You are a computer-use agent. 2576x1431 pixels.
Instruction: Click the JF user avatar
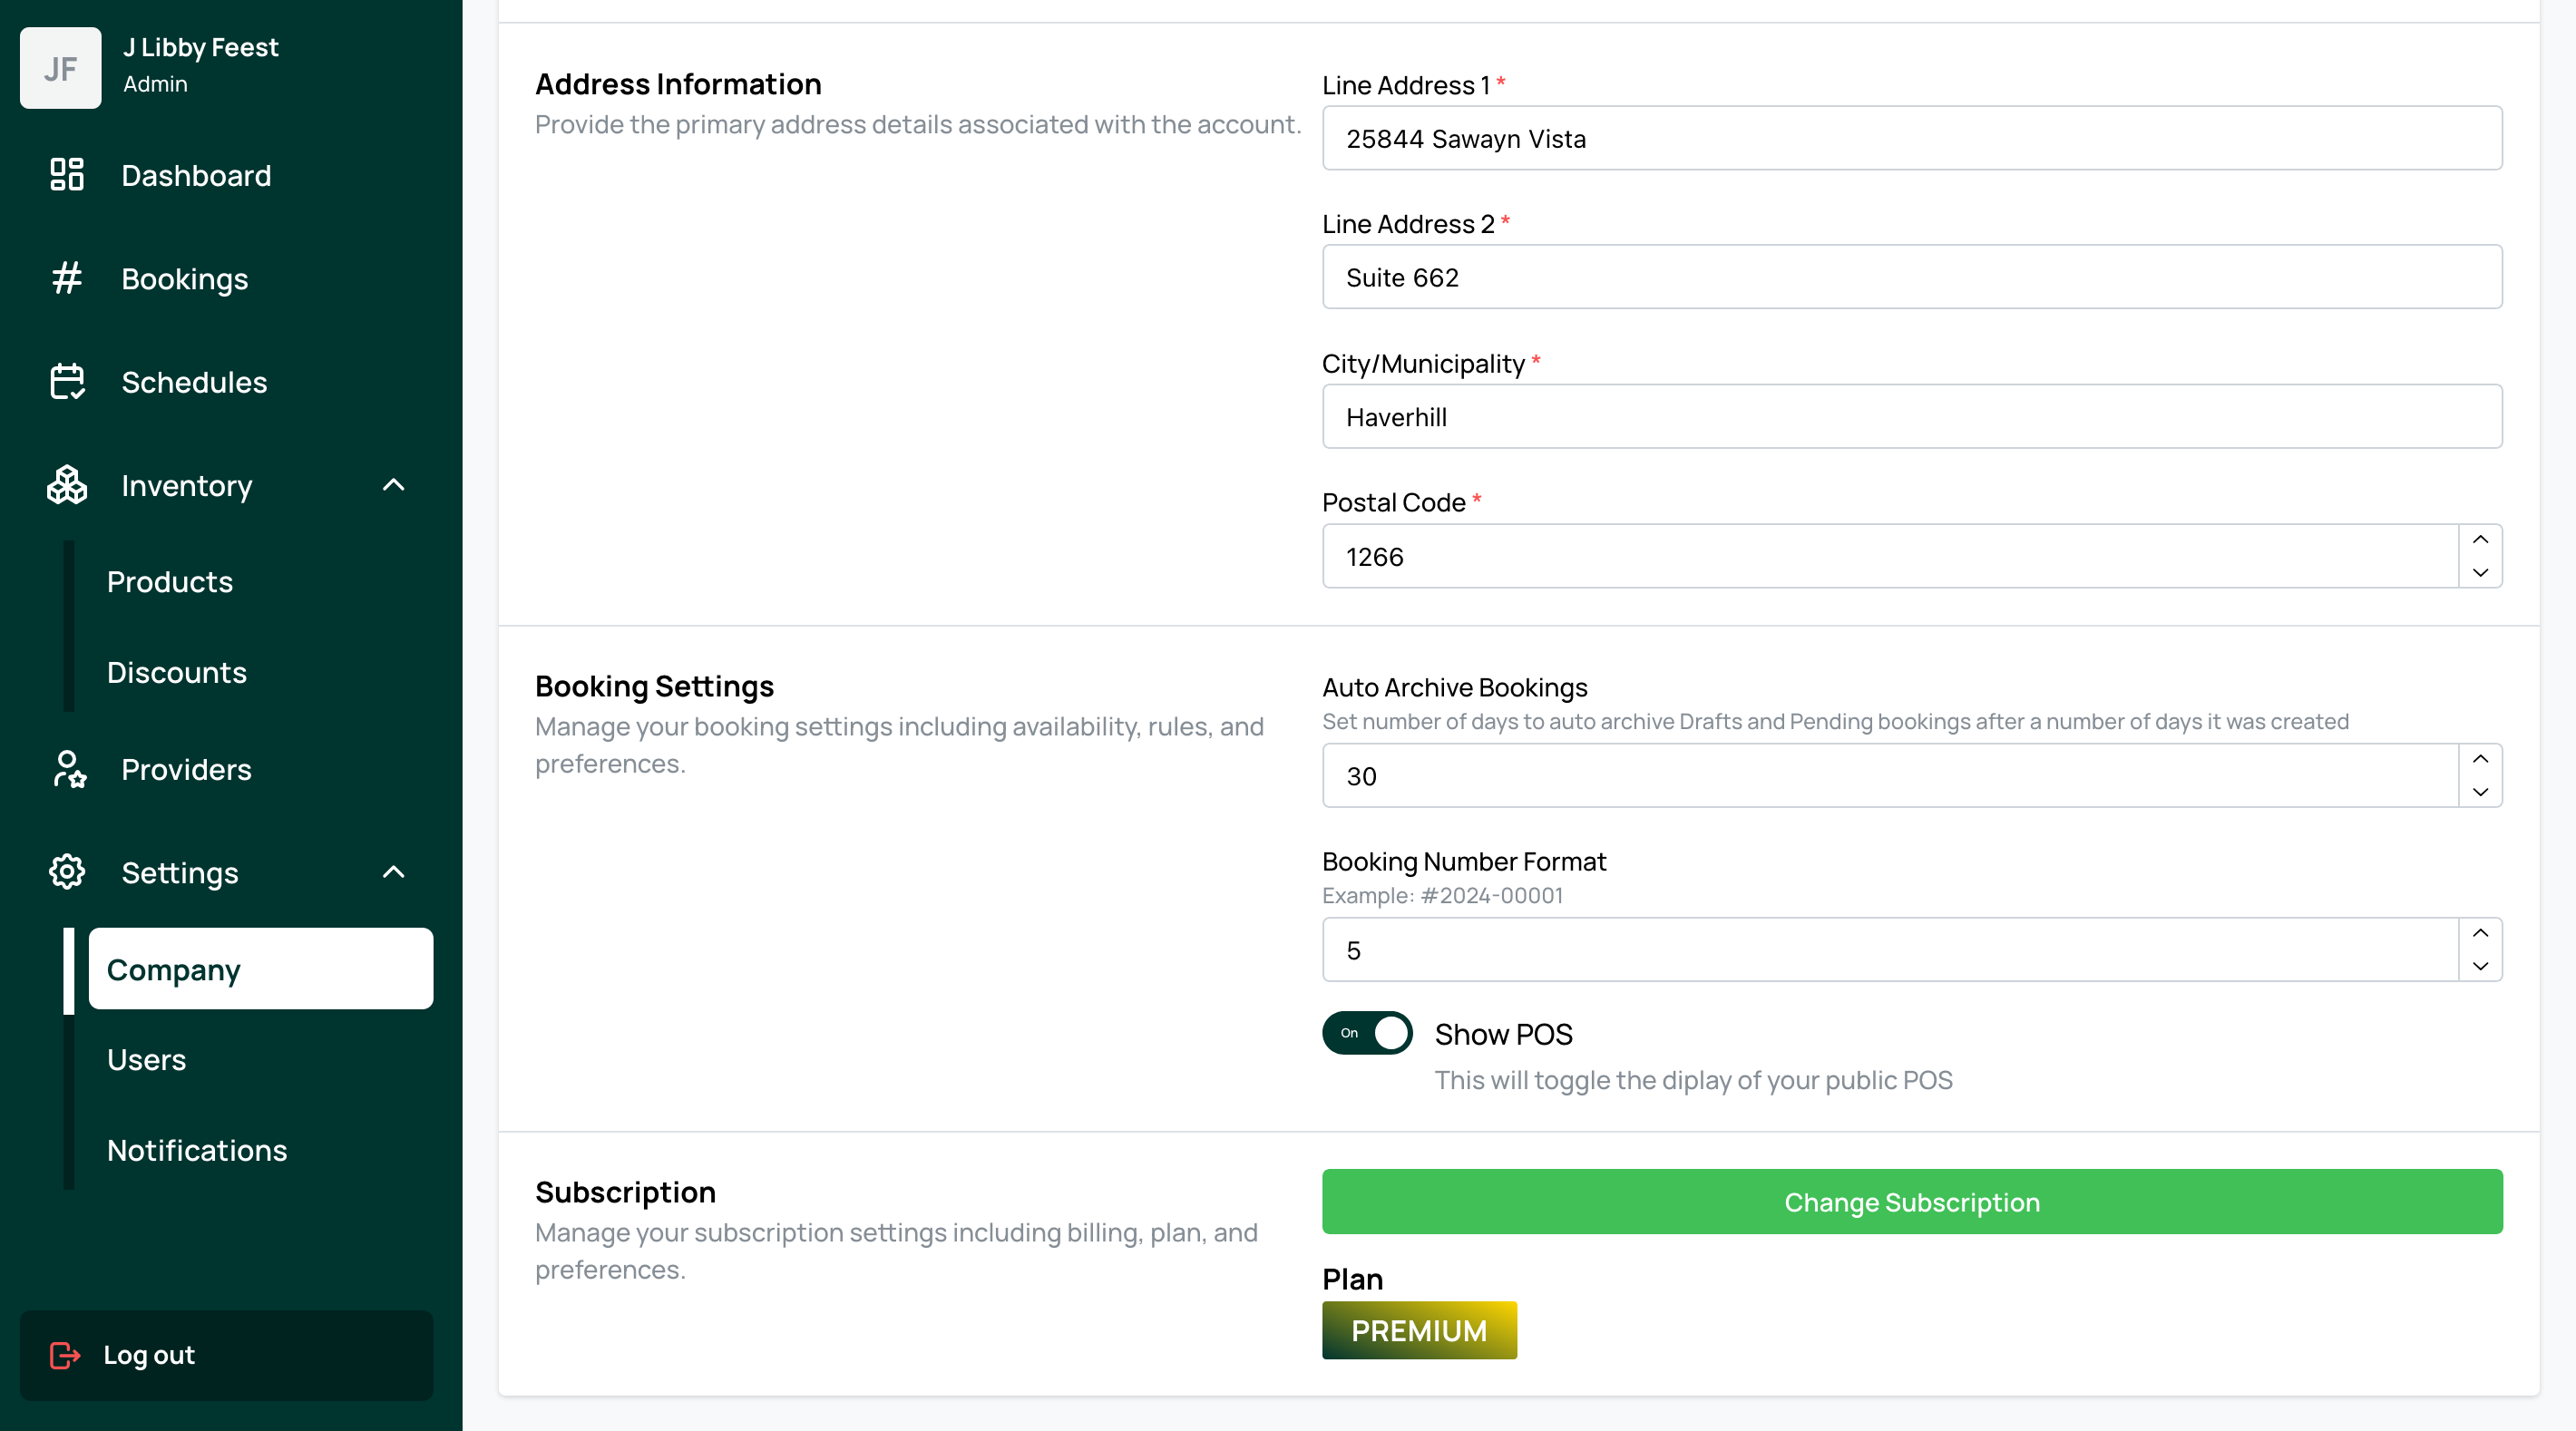pyautogui.click(x=60, y=67)
